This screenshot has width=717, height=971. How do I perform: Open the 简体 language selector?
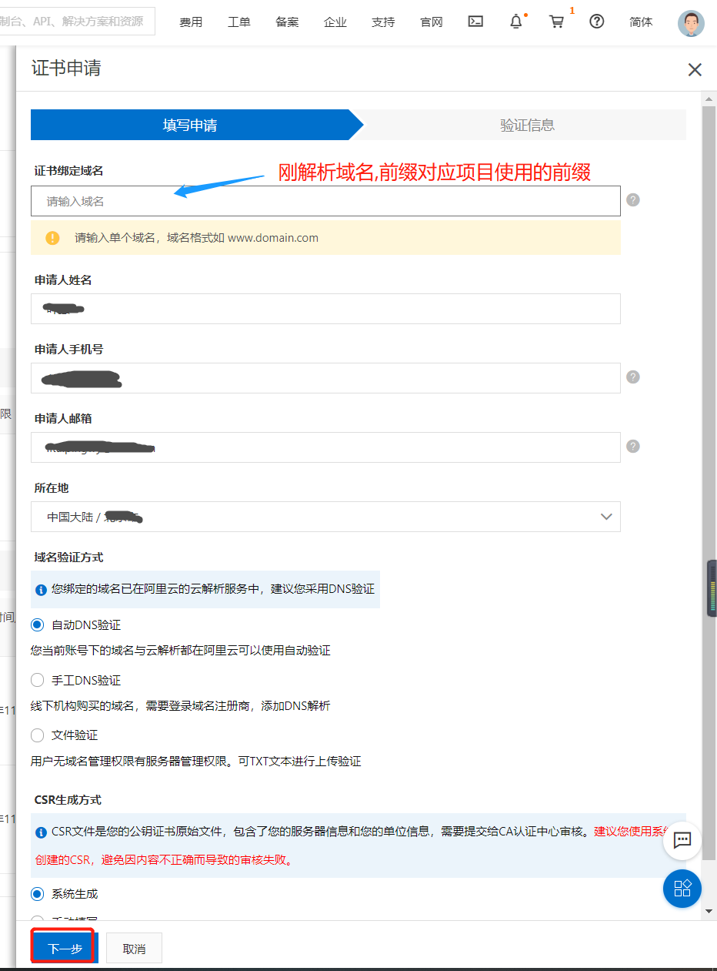click(x=641, y=22)
